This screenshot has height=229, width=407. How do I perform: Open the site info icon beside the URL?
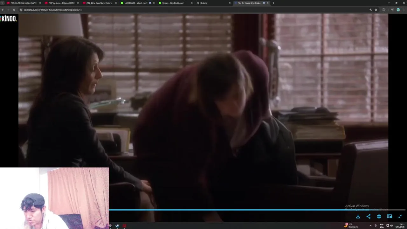[21, 10]
